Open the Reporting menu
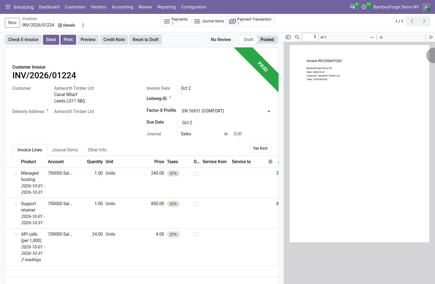This screenshot has width=435, height=284. tap(166, 7)
